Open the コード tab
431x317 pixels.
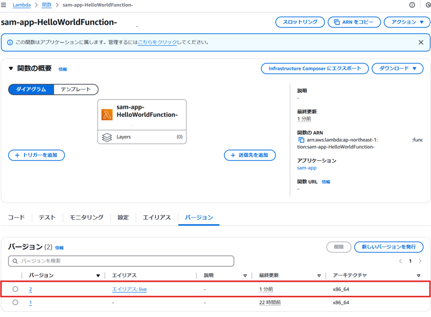click(16, 218)
